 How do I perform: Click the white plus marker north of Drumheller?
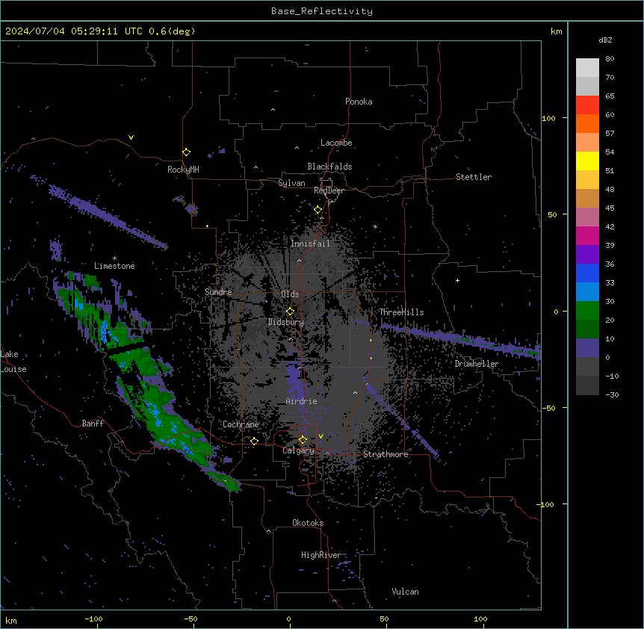457,280
